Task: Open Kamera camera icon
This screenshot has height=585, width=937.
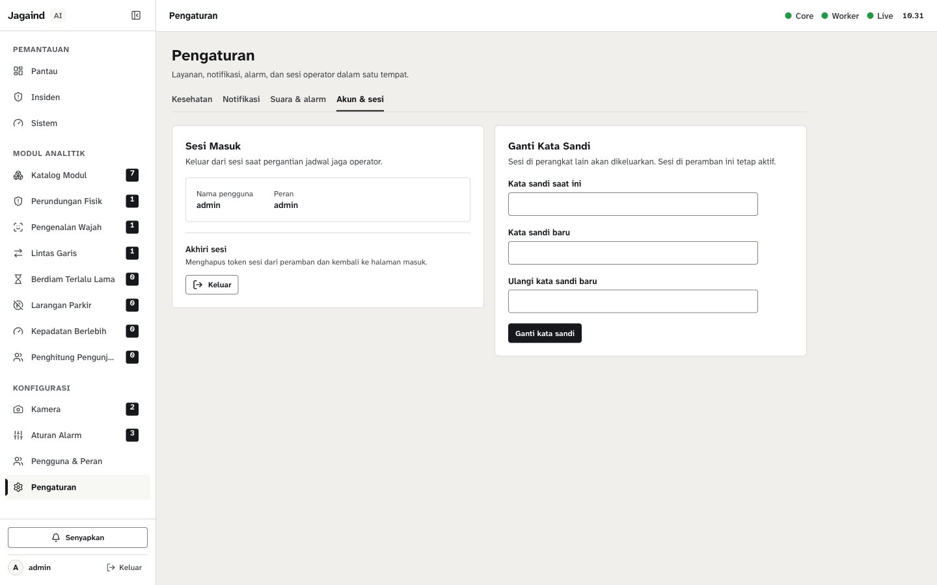Action: pyautogui.click(x=18, y=409)
